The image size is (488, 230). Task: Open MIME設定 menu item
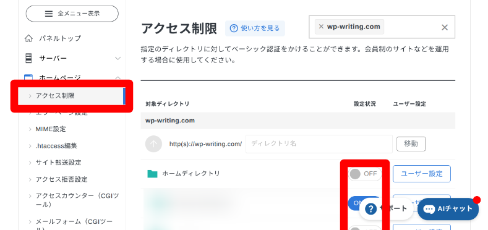(x=51, y=129)
